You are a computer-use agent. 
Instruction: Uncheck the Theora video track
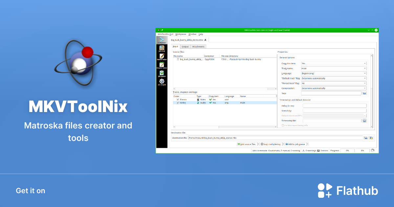[178, 100]
